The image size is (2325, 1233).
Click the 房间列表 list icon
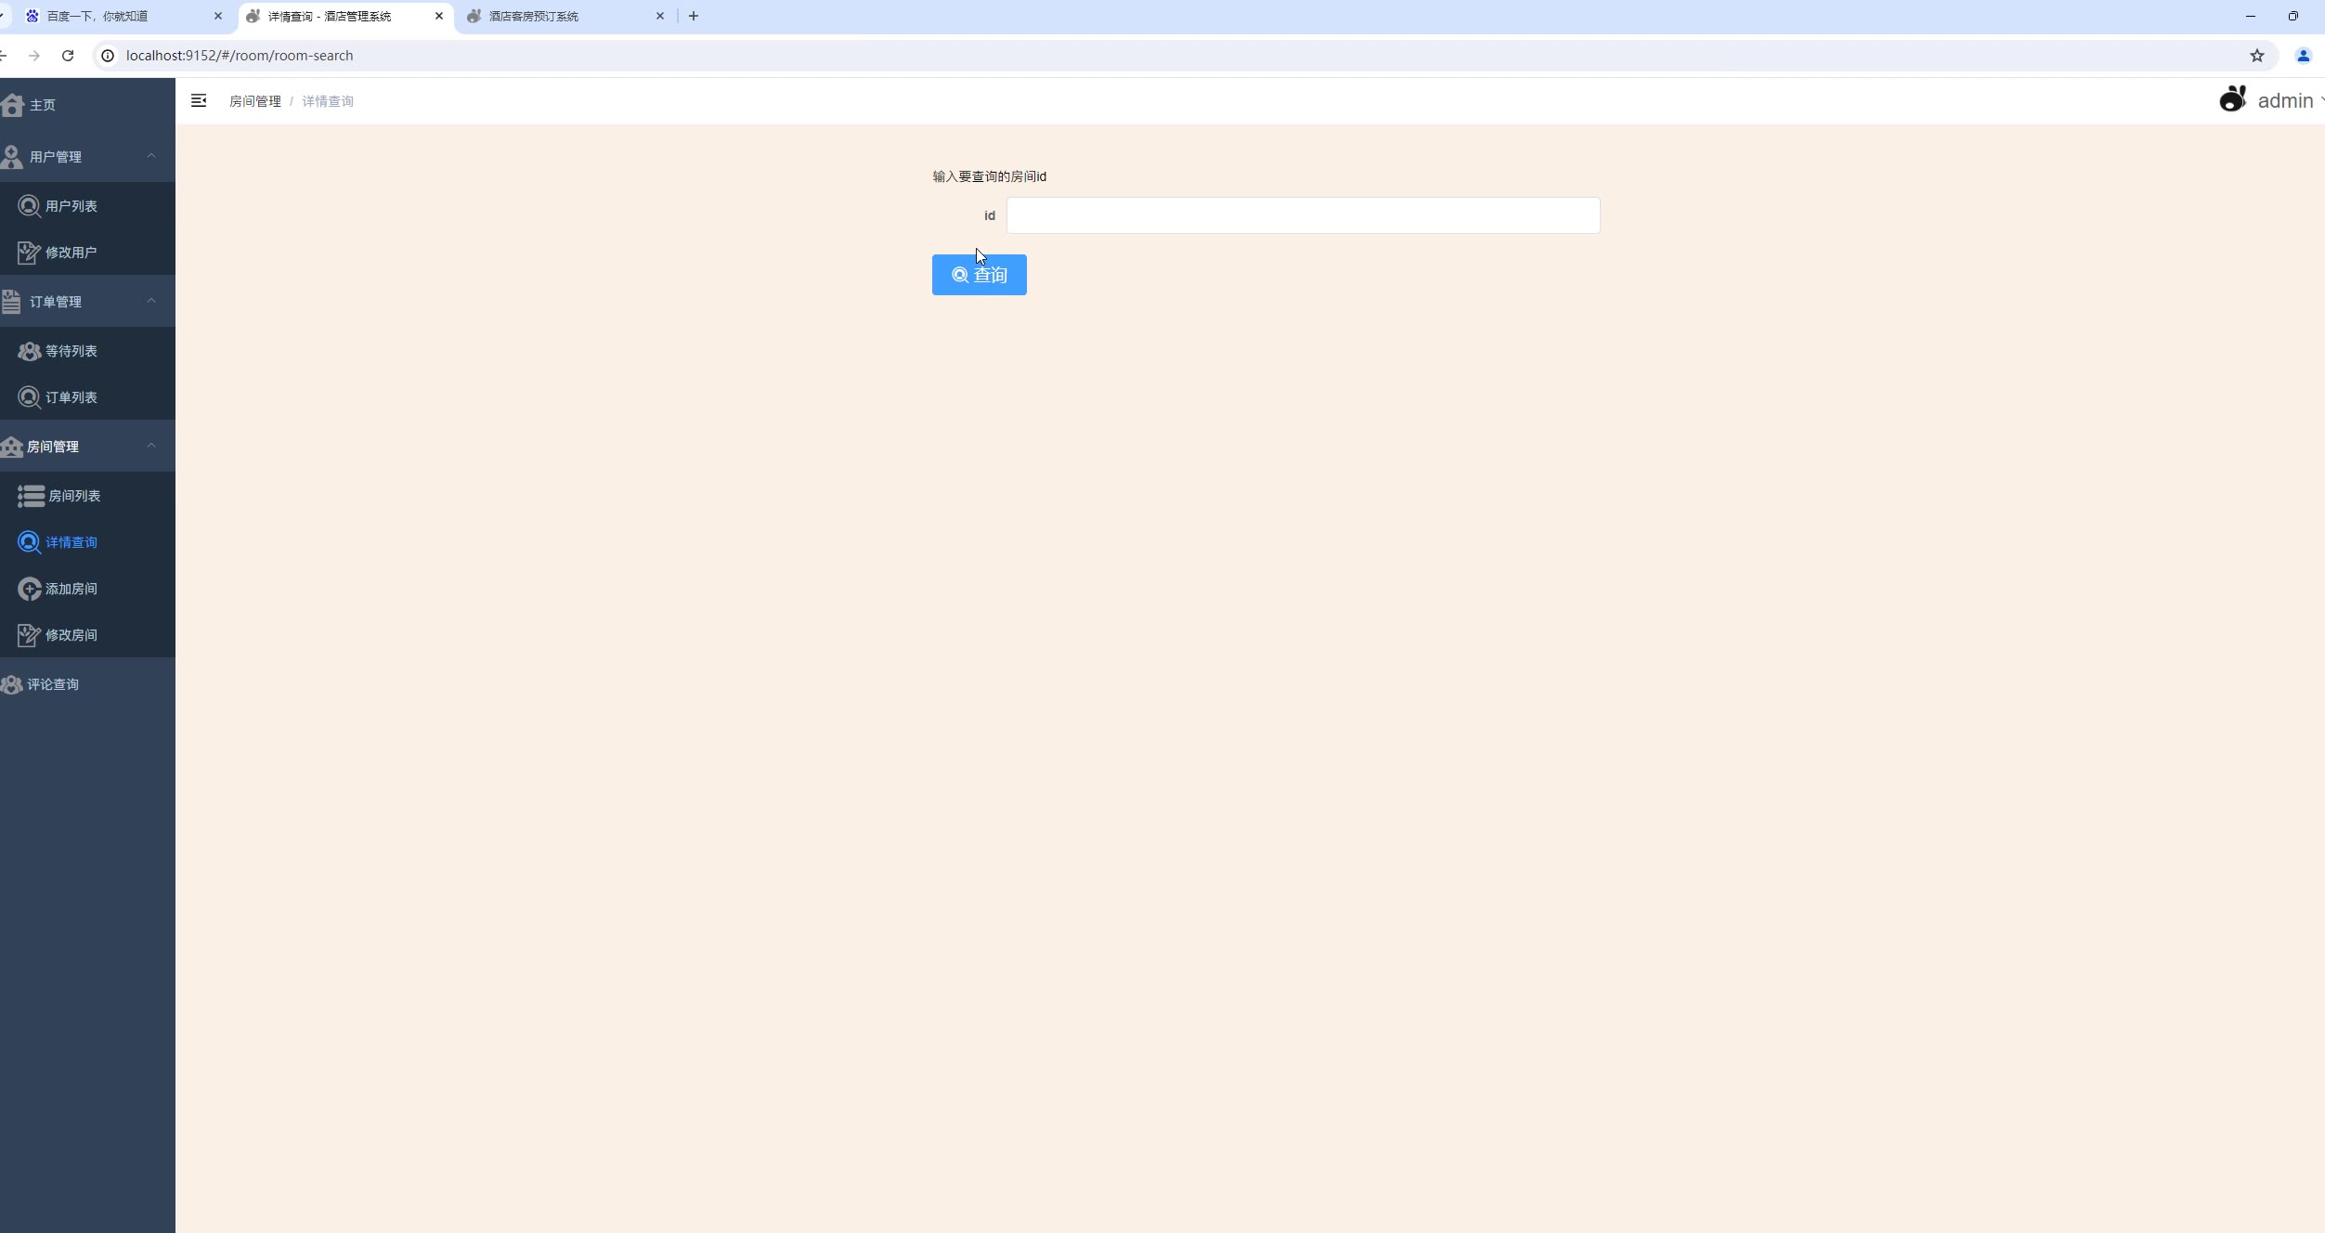point(31,496)
